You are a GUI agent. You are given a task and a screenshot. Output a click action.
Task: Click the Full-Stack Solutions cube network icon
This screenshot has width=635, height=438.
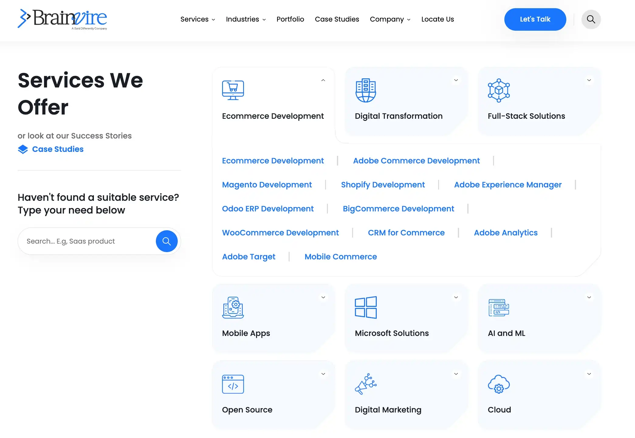click(499, 90)
